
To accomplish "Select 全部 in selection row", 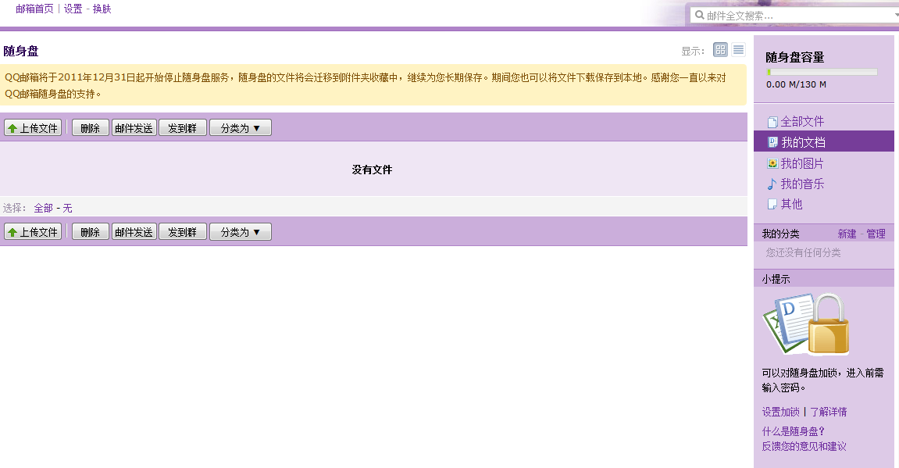I will coord(43,208).
